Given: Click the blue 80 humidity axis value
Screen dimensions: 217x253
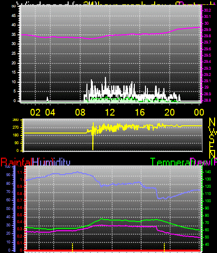Looking at the screenshot, I should (x=8, y=184).
